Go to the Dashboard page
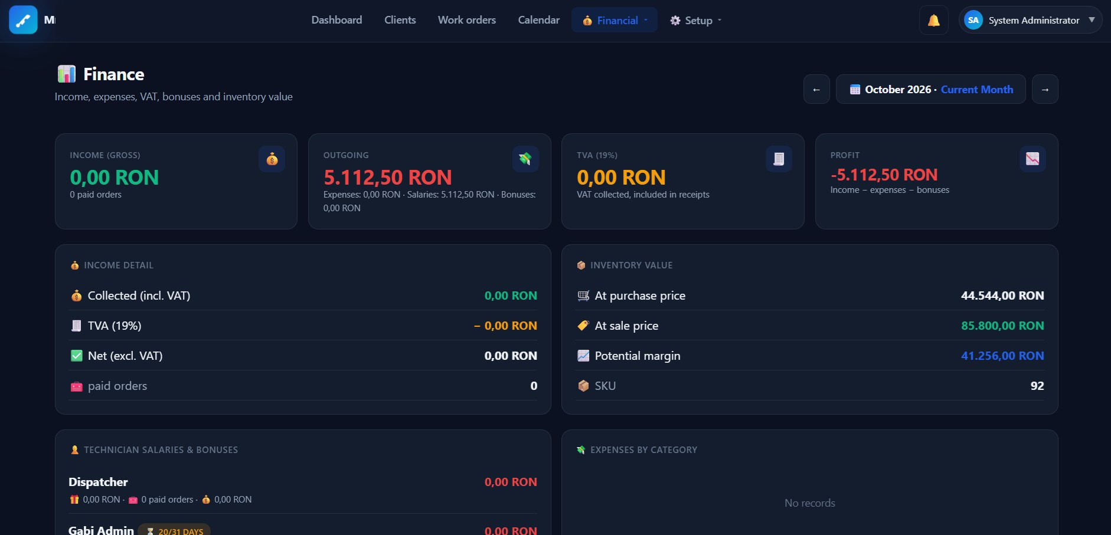 [x=336, y=20]
